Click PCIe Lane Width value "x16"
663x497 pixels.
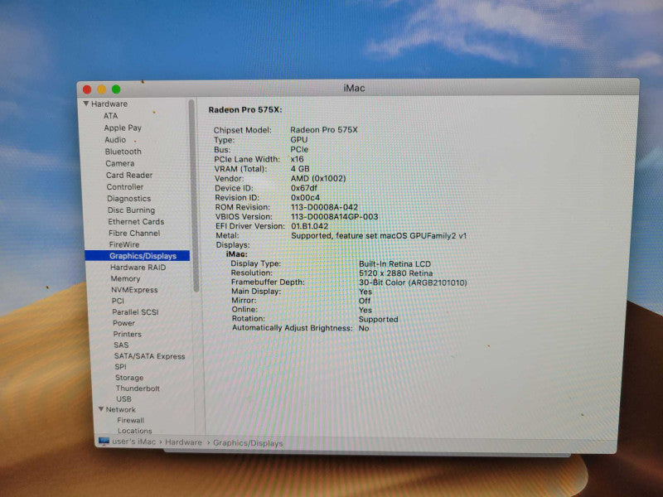298,159
